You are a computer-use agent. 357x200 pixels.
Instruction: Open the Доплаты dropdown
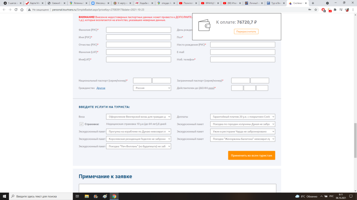pos(243,117)
